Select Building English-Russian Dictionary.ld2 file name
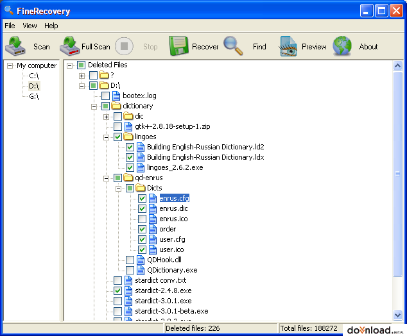This screenshot has width=407, height=336. (x=205, y=147)
